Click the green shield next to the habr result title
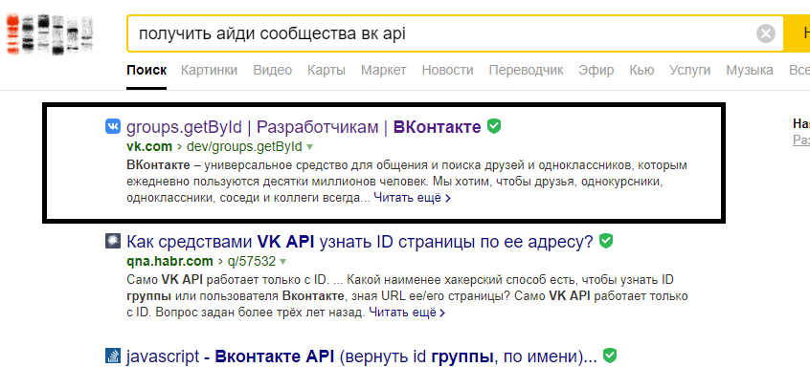This screenshot has width=810, height=367. pos(606,241)
